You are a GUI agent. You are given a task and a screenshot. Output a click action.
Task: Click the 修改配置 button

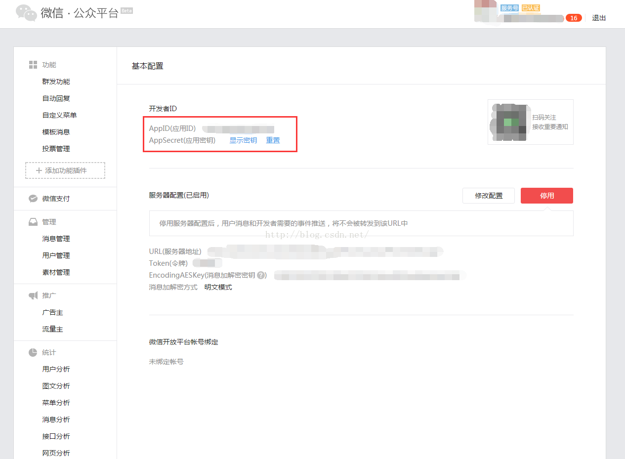(x=489, y=196)
